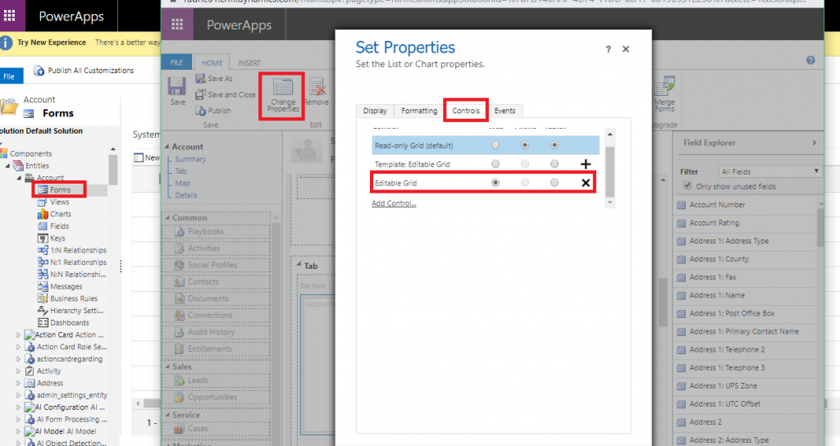Open the Events tab
This screenshot has width=840, height=446.
pos(504,111)
